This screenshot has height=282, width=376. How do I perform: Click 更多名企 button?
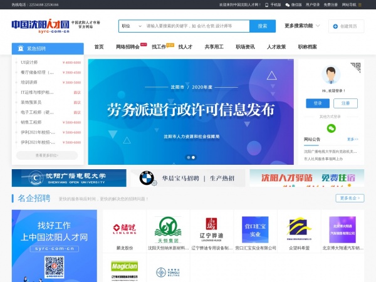[350, 198]
